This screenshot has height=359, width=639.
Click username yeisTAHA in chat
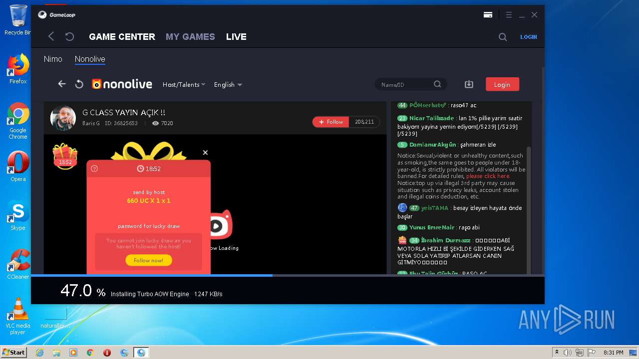pos(435,208)
